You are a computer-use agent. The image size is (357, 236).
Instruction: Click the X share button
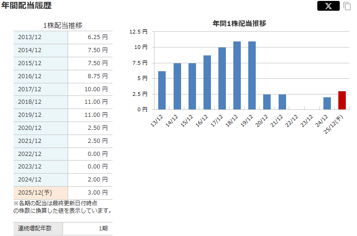328,6
